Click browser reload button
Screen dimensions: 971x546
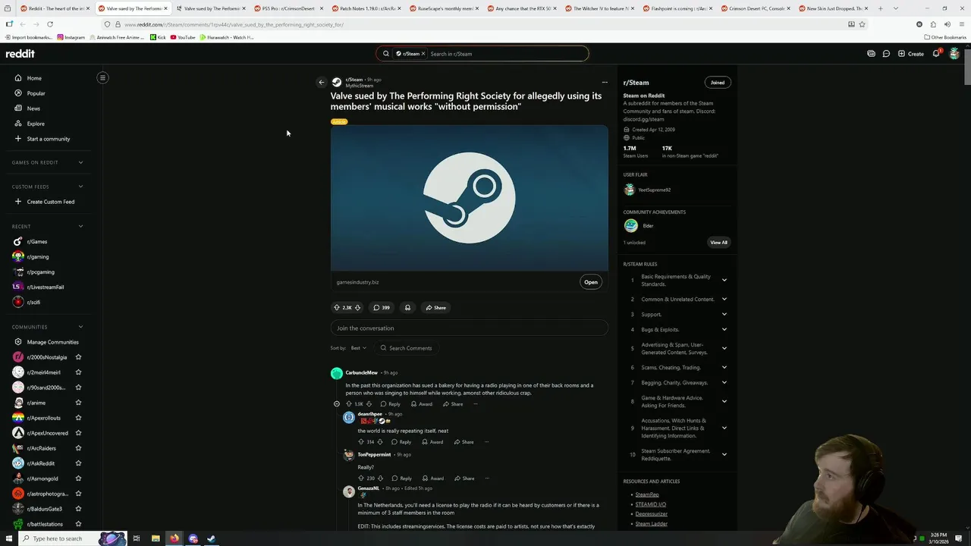coord(50,24)
